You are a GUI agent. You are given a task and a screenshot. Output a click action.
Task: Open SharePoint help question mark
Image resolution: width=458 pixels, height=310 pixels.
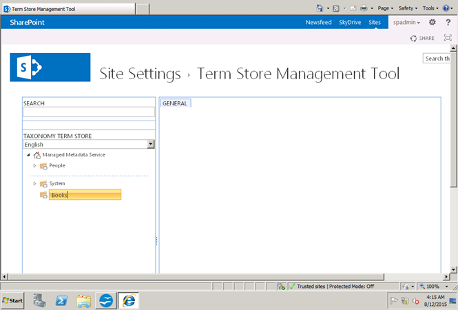(448, 22)
